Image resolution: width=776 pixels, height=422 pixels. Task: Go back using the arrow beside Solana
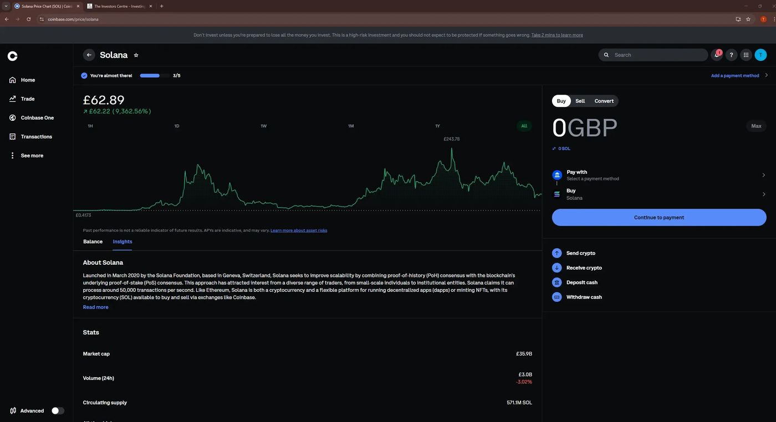[x=89, y=55]
